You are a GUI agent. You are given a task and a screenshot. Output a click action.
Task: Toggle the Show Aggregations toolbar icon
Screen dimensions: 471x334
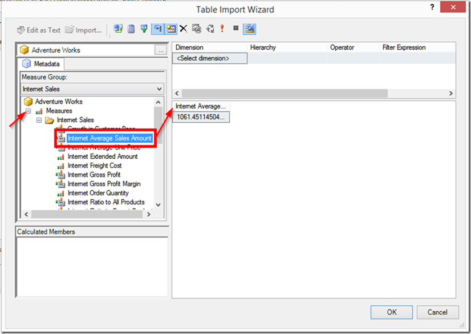pos(171,29)
